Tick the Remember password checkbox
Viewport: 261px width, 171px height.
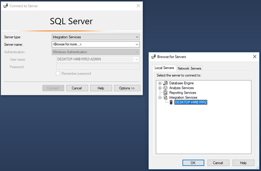tap(58, 73)
